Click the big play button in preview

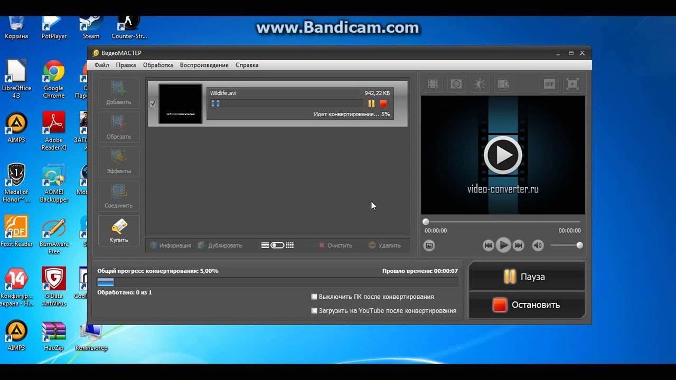tap(503, 155)
